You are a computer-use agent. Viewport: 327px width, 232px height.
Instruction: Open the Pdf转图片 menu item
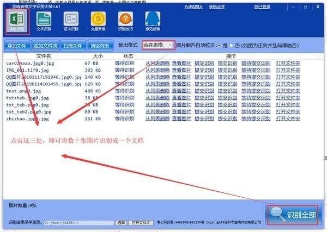click(x=195, y=7)
